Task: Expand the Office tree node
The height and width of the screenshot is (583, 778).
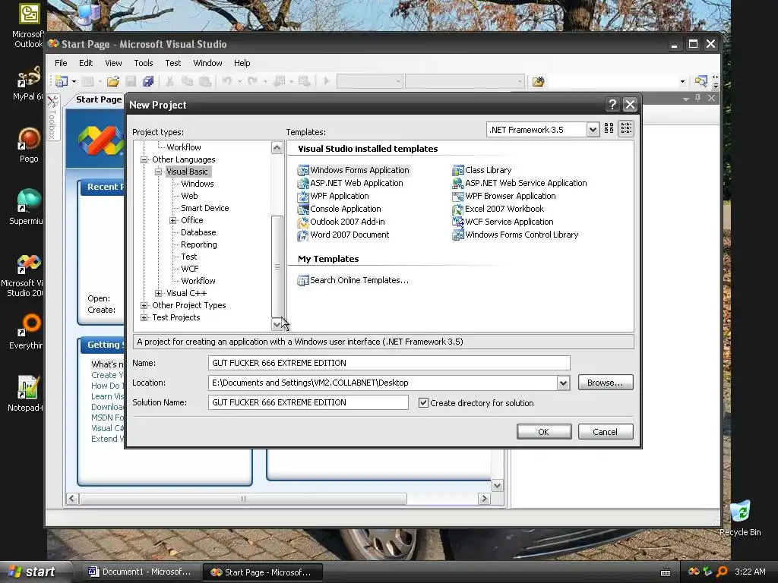Action: 172,220
